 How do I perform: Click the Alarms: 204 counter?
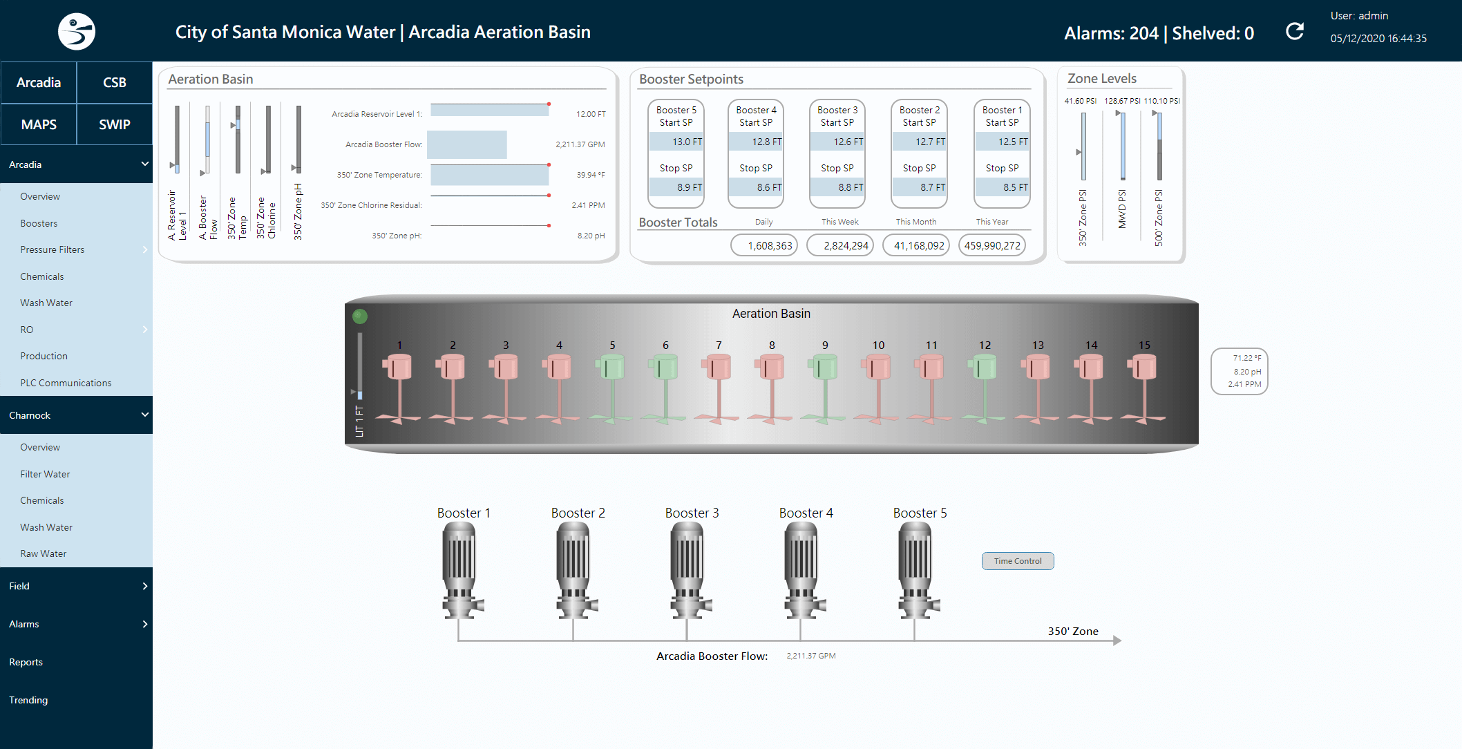1111,33
